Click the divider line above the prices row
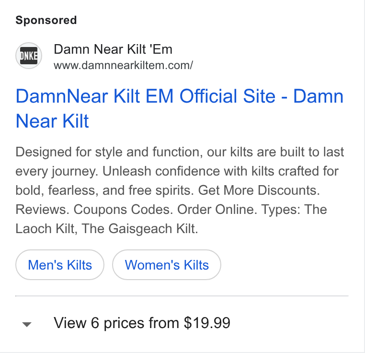Viewport: 365px width, 353px height. pos(182,296)
